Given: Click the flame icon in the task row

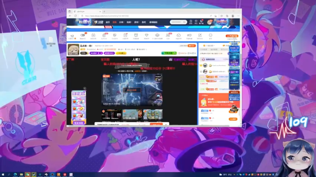Looking at the screenshot, I should click(104, 36).
